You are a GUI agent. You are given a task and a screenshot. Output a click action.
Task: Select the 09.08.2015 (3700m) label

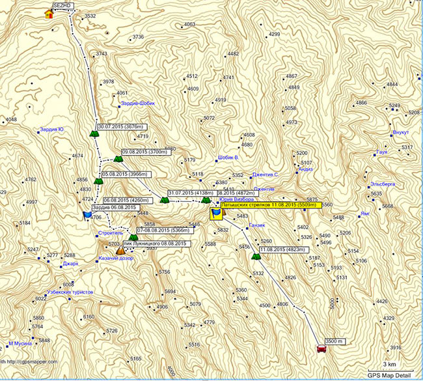click(x=146, y=152)
